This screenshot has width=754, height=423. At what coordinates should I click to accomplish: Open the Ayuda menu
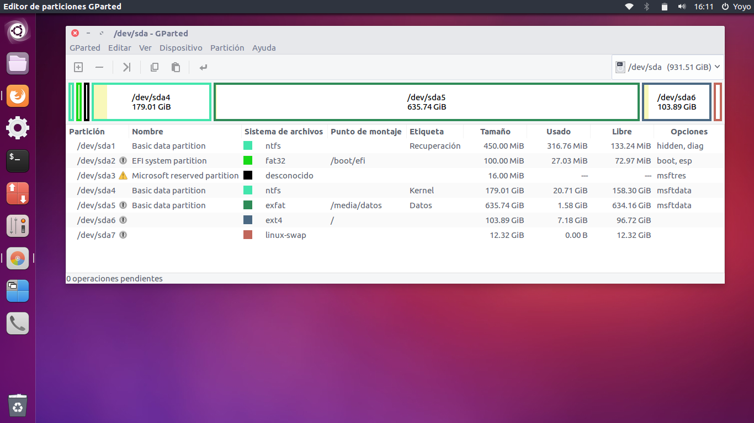click(x=264, y=48)
